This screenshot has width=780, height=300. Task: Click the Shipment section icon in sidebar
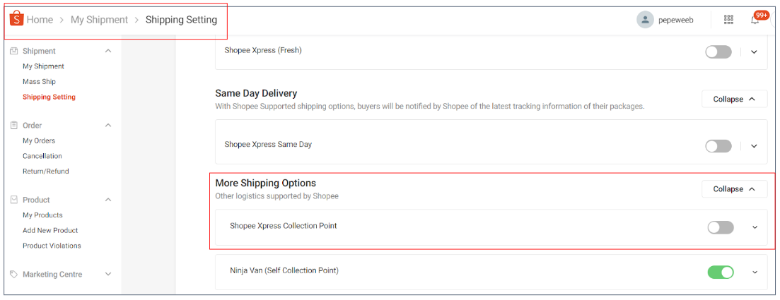pyautogui.click(x=14, y=51)
